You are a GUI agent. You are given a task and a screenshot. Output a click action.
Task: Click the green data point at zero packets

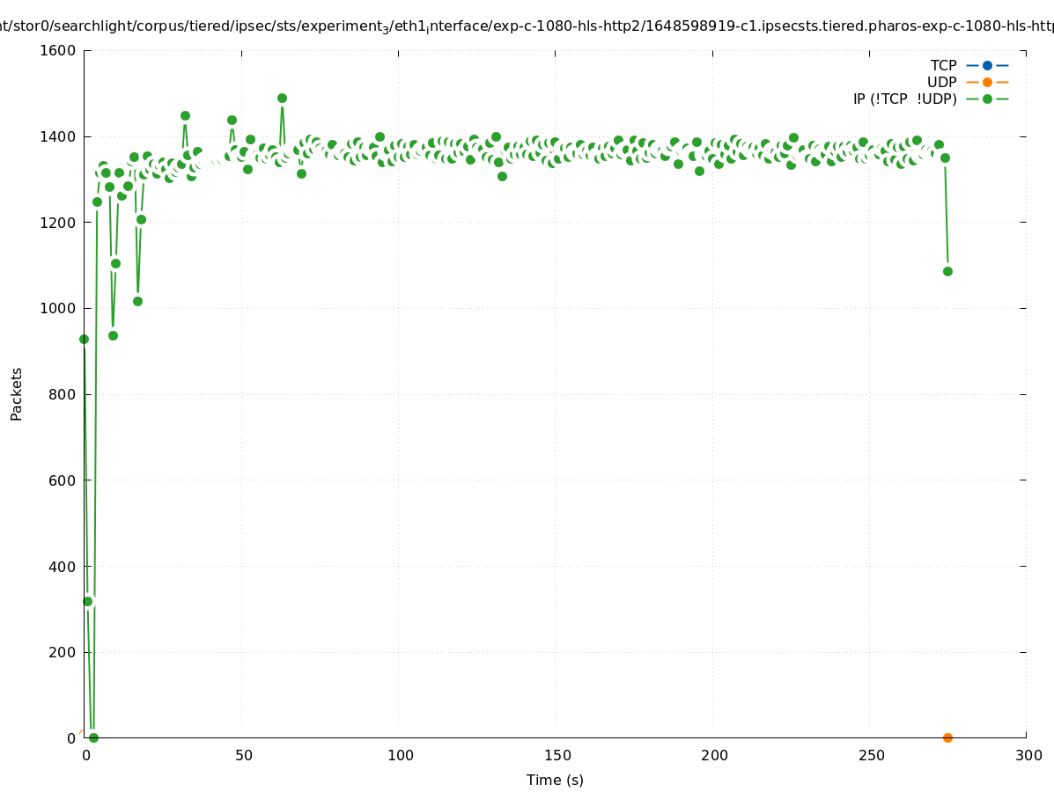pyautogui.click(x=93, y=737)
